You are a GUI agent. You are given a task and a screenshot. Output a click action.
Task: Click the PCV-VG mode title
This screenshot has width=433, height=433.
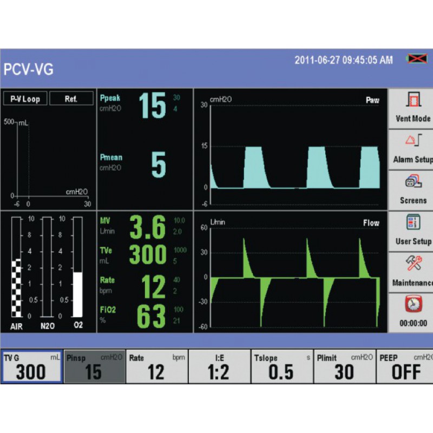(x=29, y=69)
